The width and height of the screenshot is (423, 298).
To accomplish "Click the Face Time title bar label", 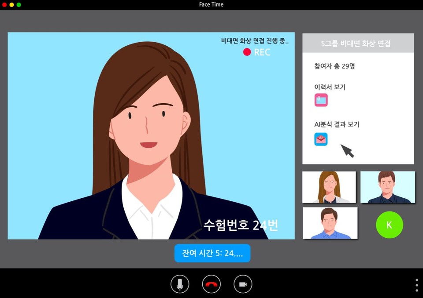I will pyautogui.click(x=211, y=4).
